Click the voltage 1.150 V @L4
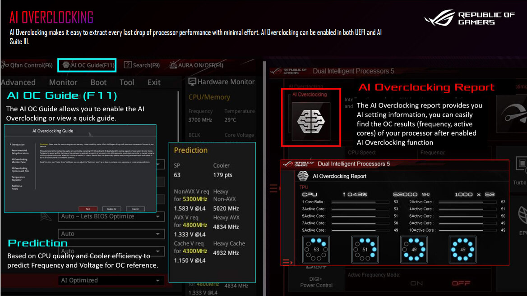 coord(190,260)
